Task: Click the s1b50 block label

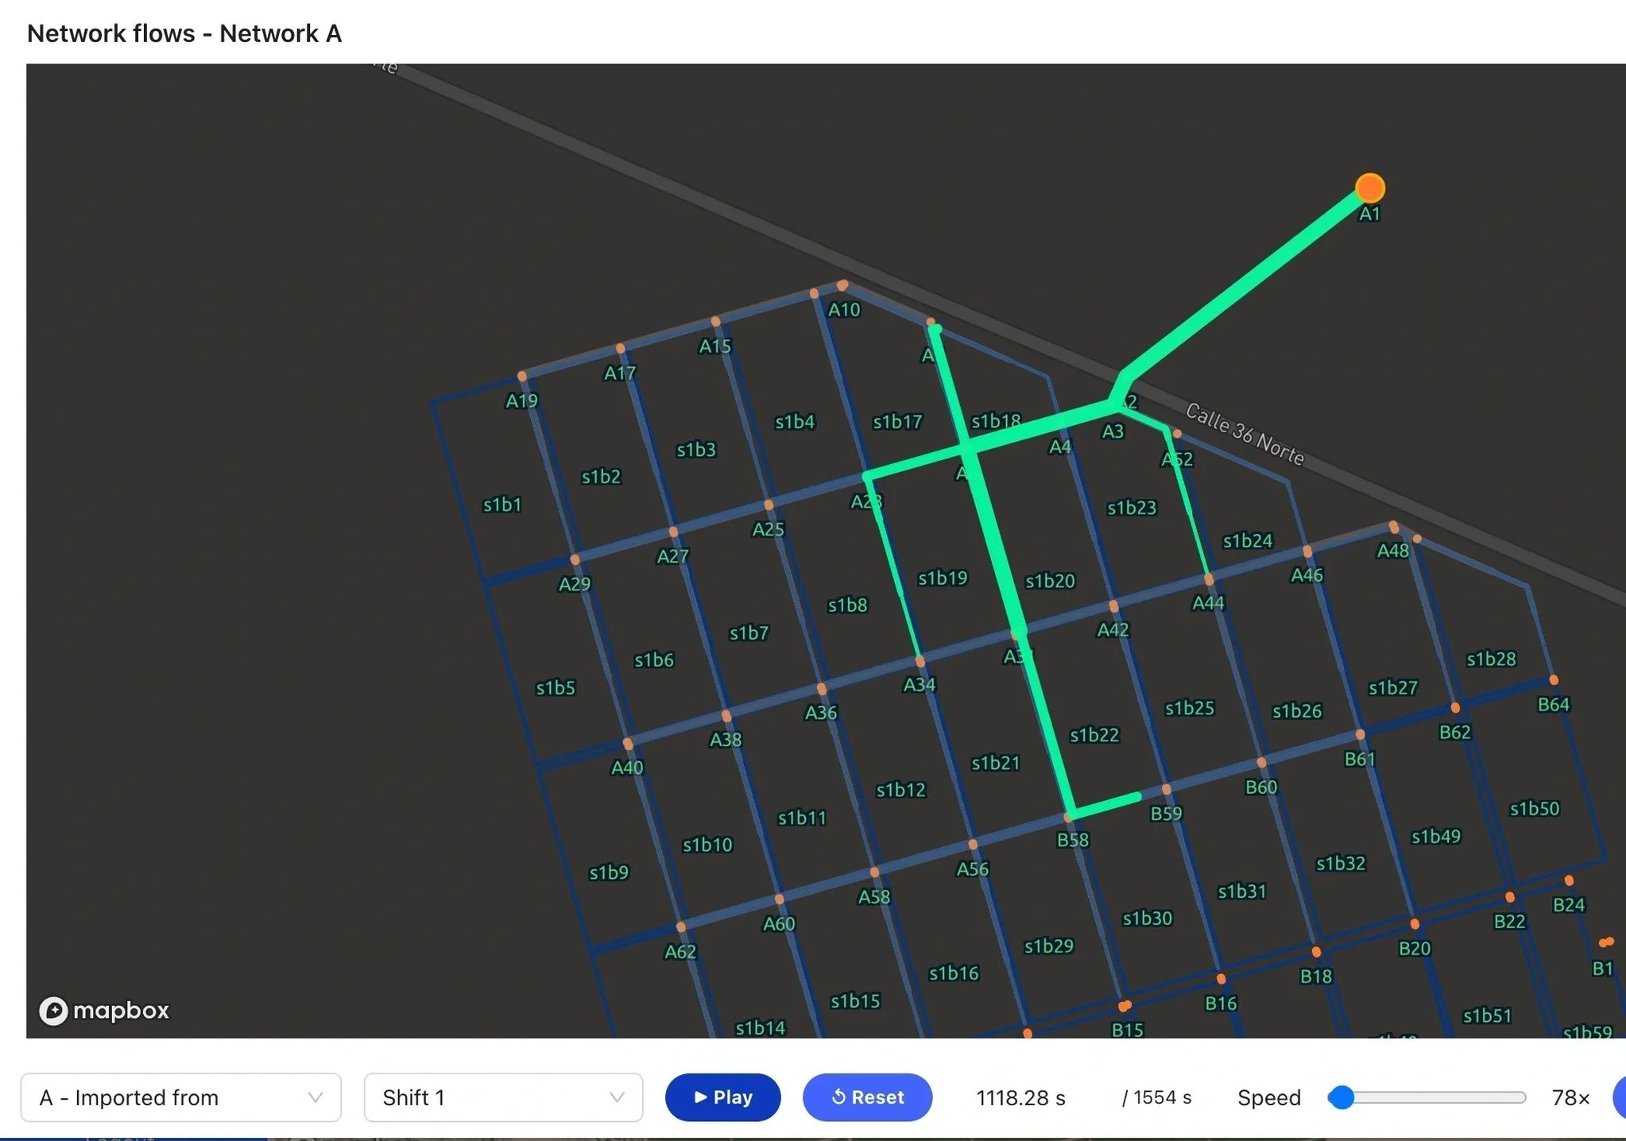Action: point(1535,809)
